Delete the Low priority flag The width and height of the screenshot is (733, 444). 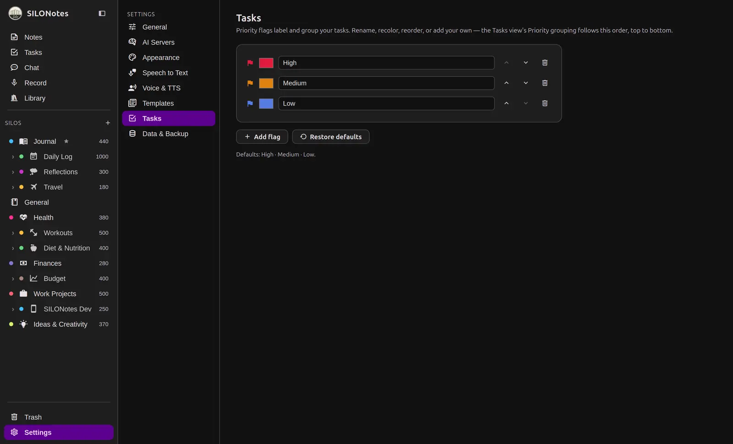545,103
